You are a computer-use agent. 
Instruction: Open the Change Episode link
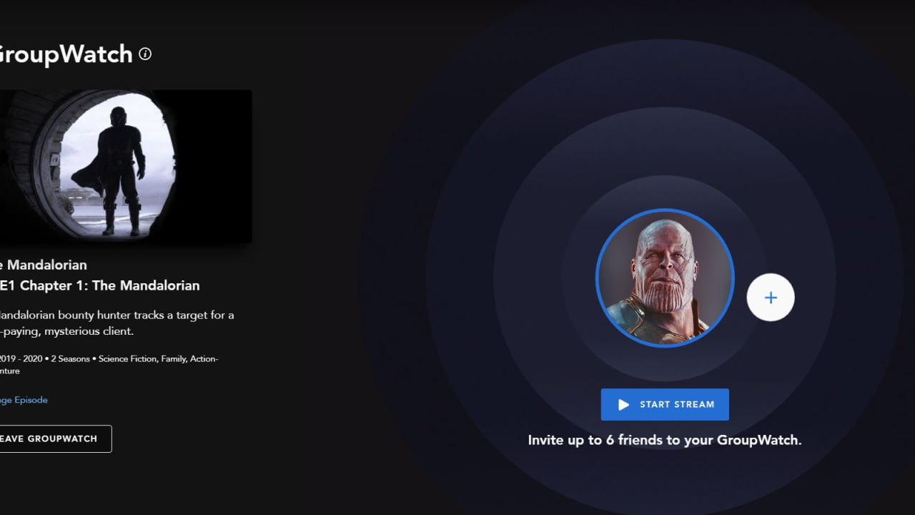[24, 400]
